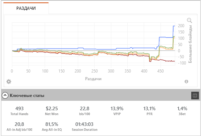Click the Большие блайнды y-axis label
The image size is (201, 136).
(x=190, y=44)
